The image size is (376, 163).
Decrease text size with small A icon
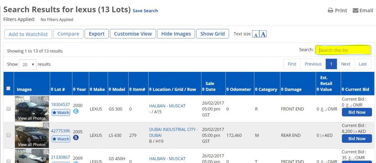(255, 34)
